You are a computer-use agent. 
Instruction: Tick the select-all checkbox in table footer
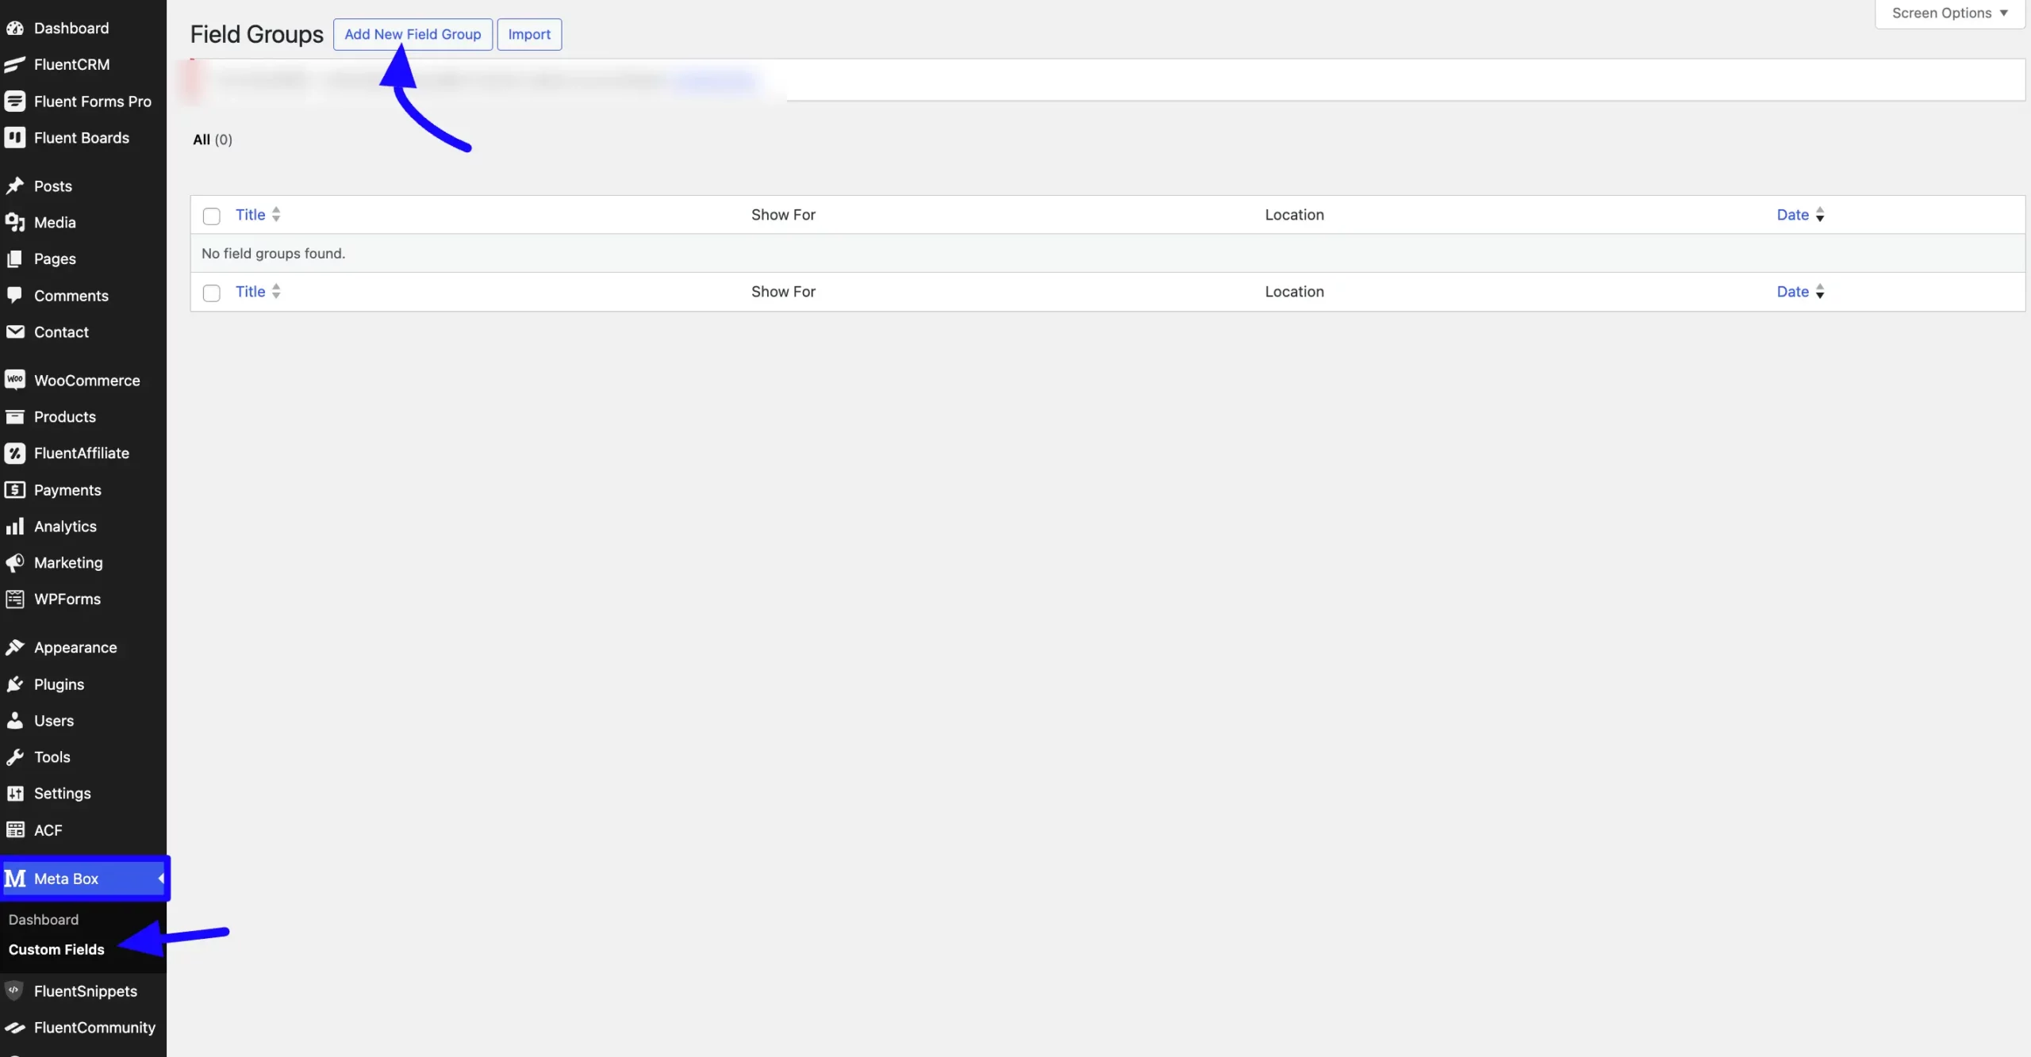click(x=212, y=293)
